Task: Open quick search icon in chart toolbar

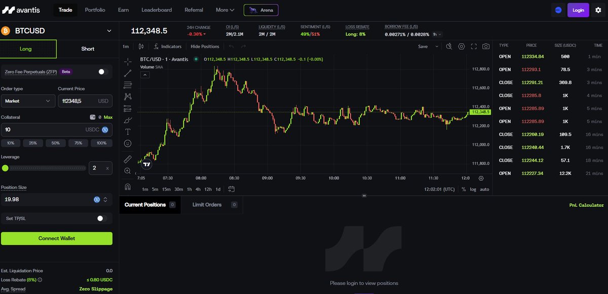Action: (x=449, y=46)
